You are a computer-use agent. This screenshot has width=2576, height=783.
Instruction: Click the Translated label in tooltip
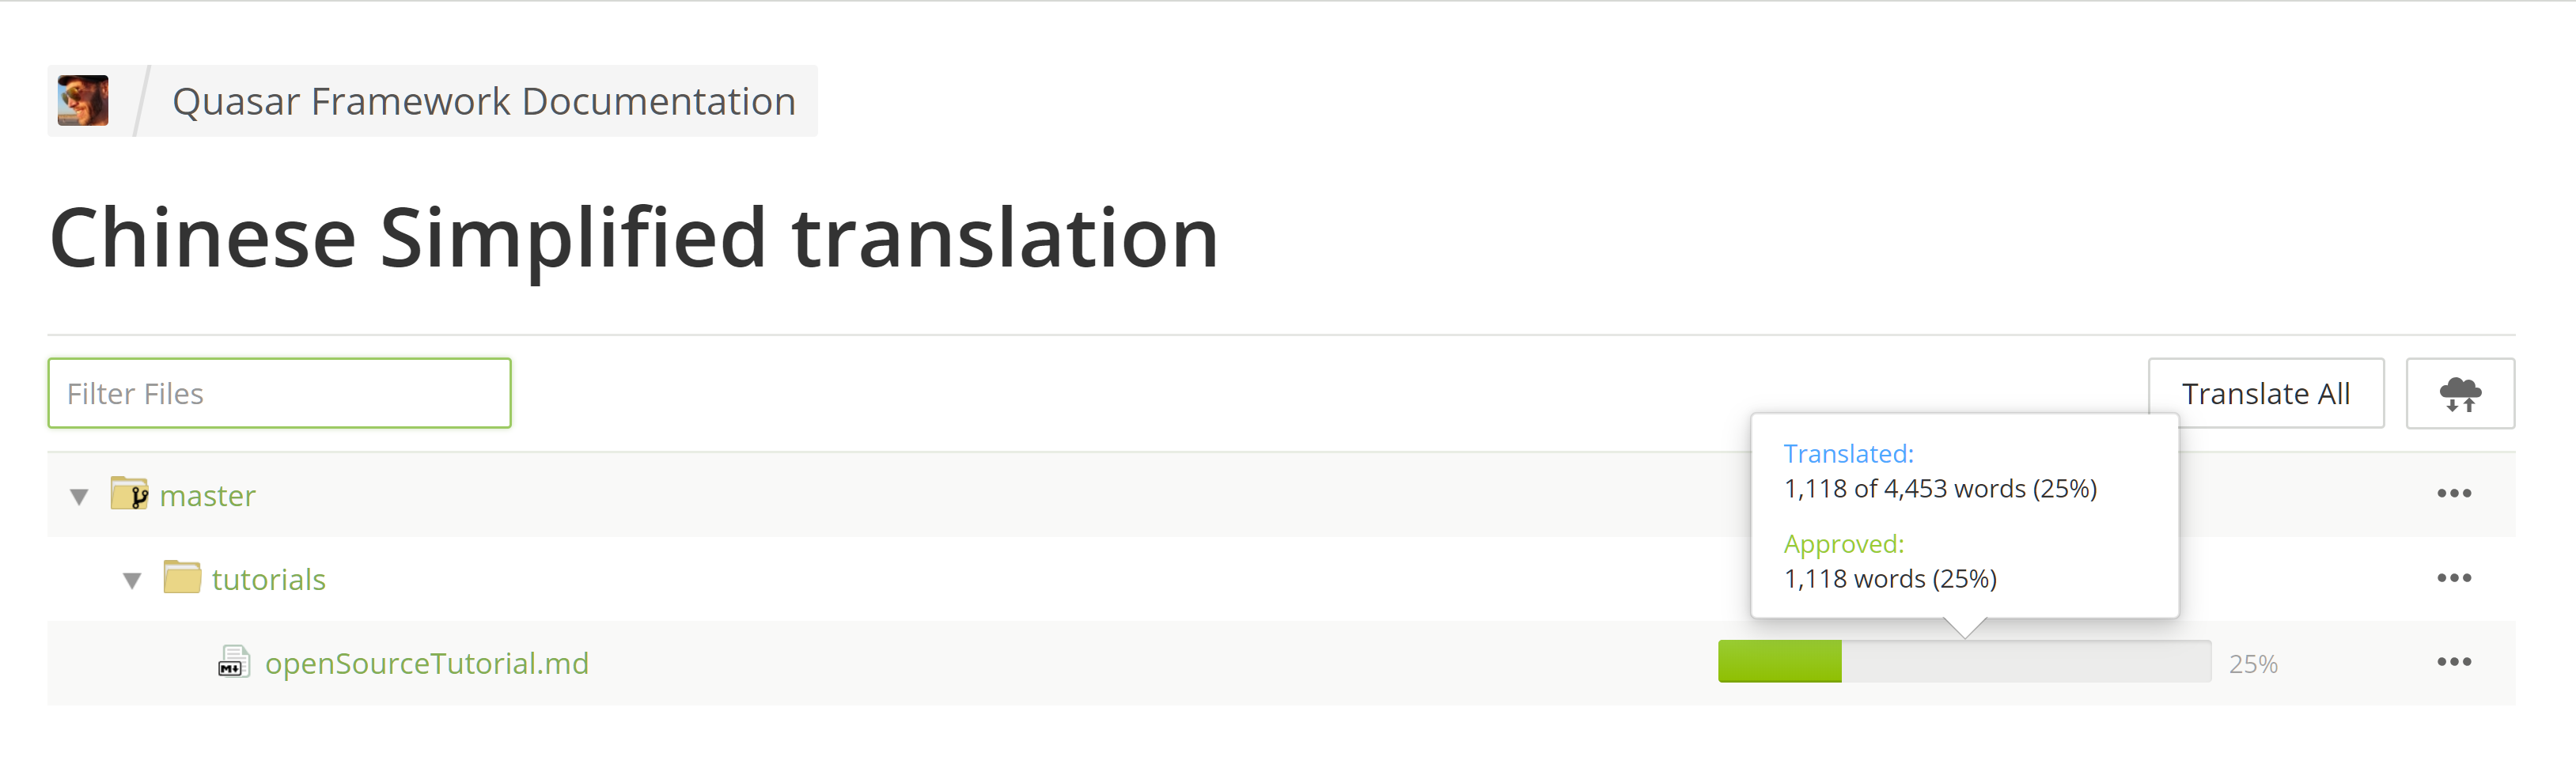point(1848,454)
